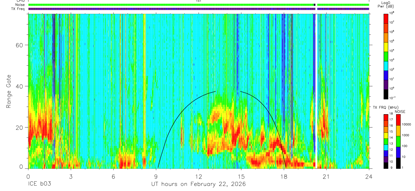Click the "UT hours on February 22, 2026" title

coord(198,184)
